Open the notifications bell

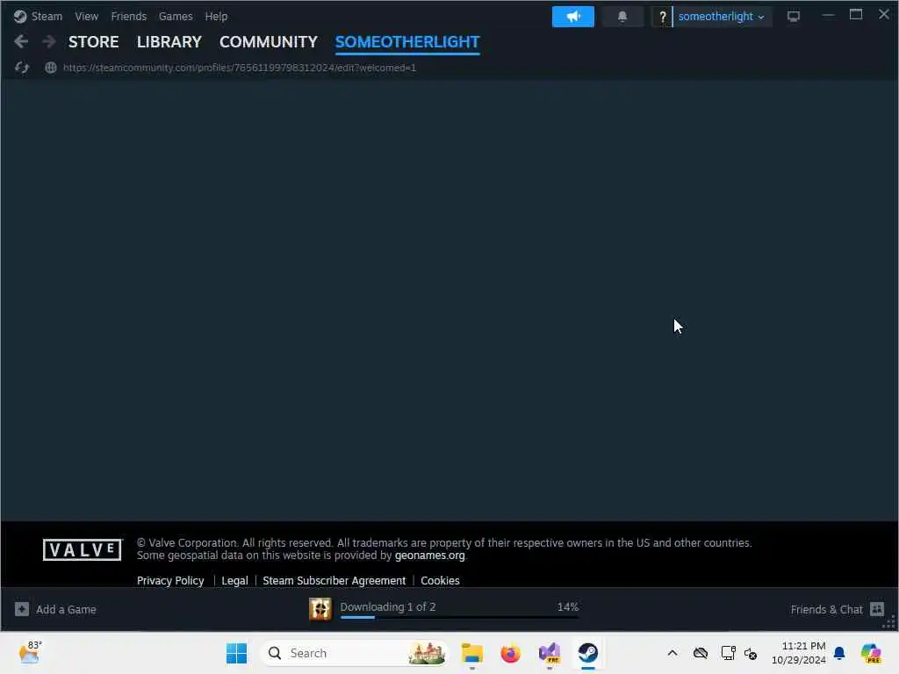[622, 17]
